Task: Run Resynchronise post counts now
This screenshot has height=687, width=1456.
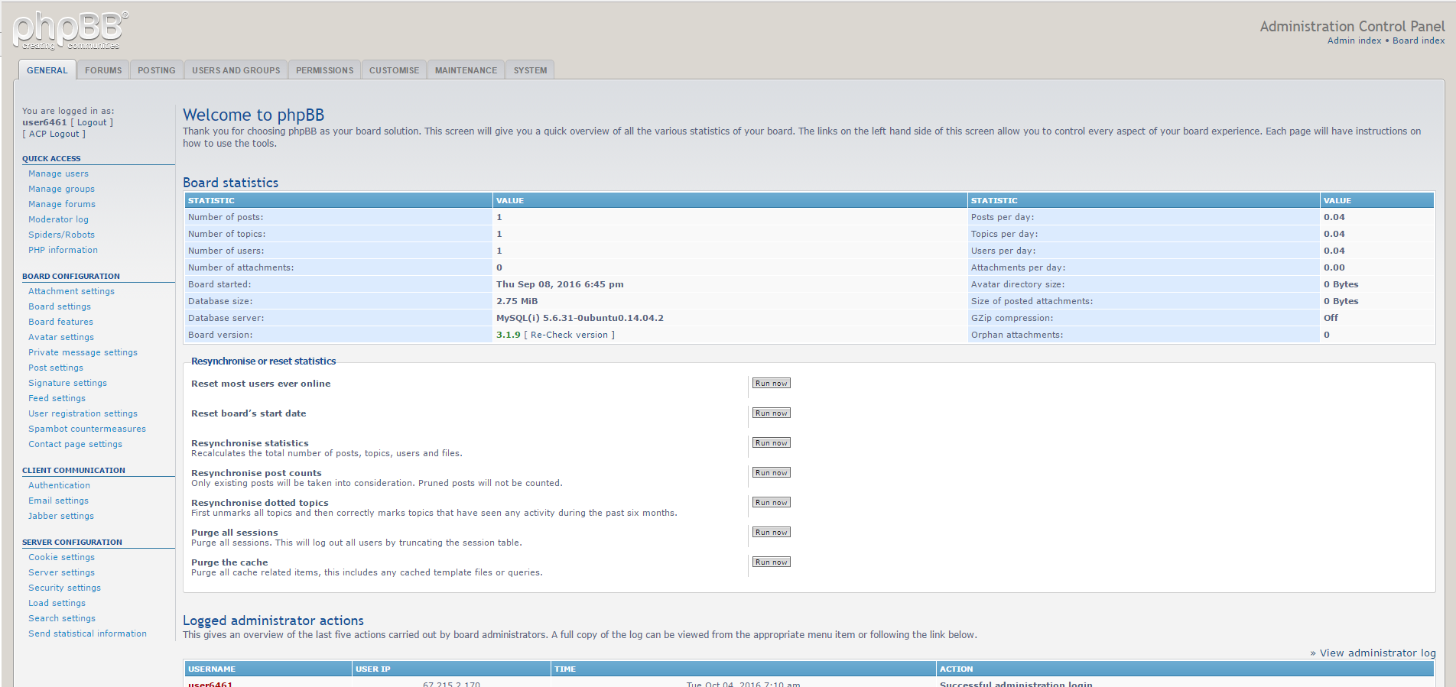Action: (771, 473)
